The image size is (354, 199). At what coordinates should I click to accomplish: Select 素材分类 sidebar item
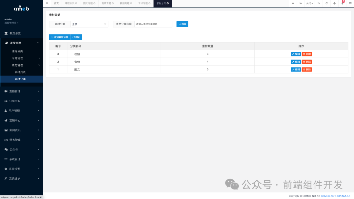[21, 79]
